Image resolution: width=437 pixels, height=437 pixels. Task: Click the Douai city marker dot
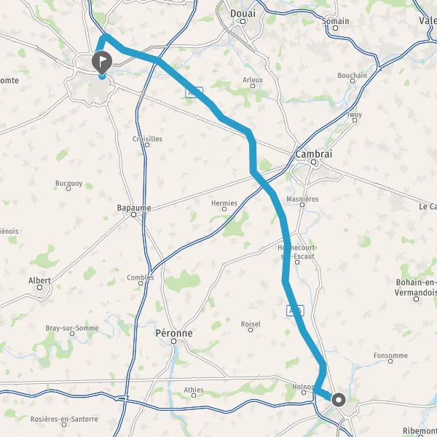coord(243,21)
